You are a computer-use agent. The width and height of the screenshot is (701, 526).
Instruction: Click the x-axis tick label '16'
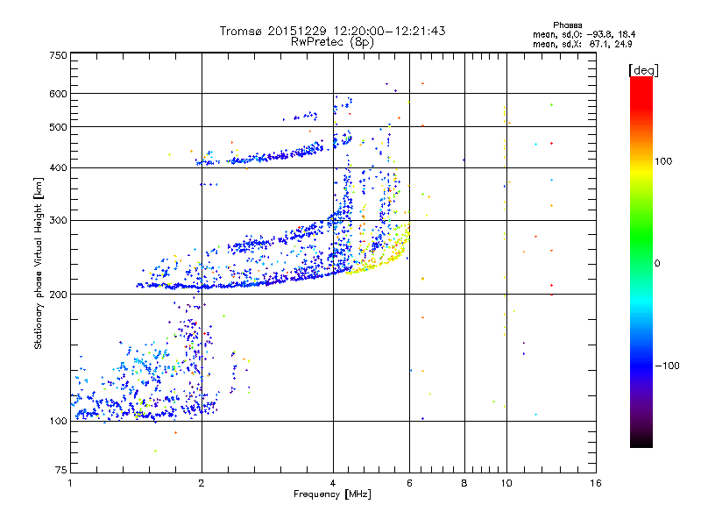pos(596,483)
